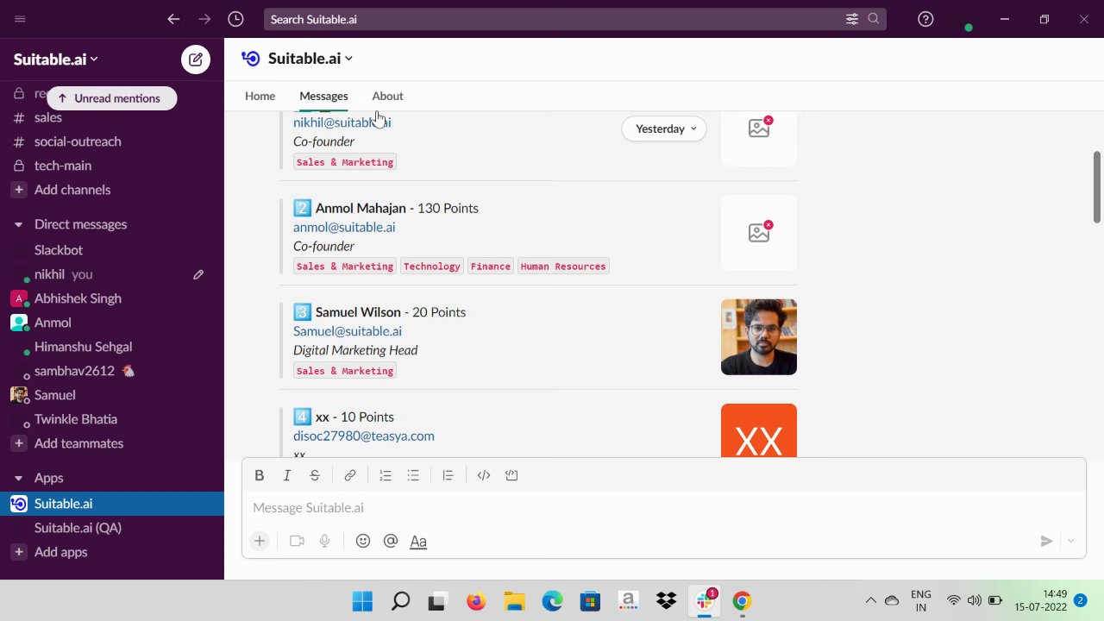The image size is (1104, 621).
Task: Toggle bold formatting in composer
Action: pos(259,475)
